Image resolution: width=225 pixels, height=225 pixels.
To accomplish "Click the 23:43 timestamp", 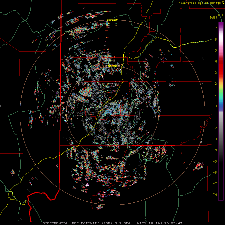I will (176, 223).
